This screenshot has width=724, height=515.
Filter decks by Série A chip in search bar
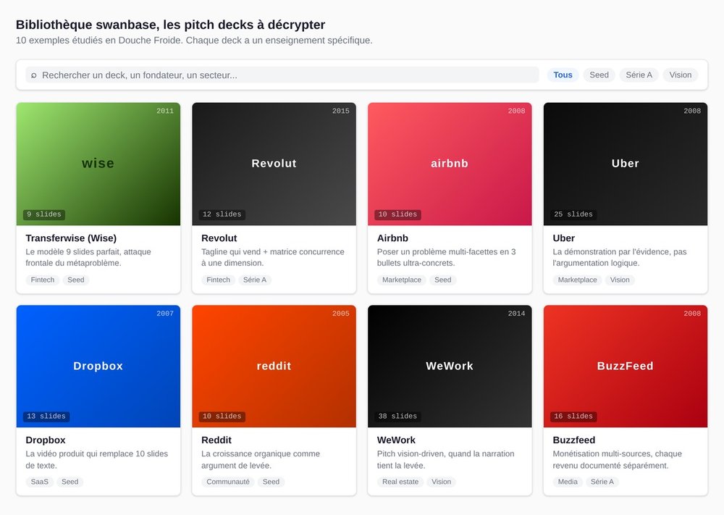point(639,75)
